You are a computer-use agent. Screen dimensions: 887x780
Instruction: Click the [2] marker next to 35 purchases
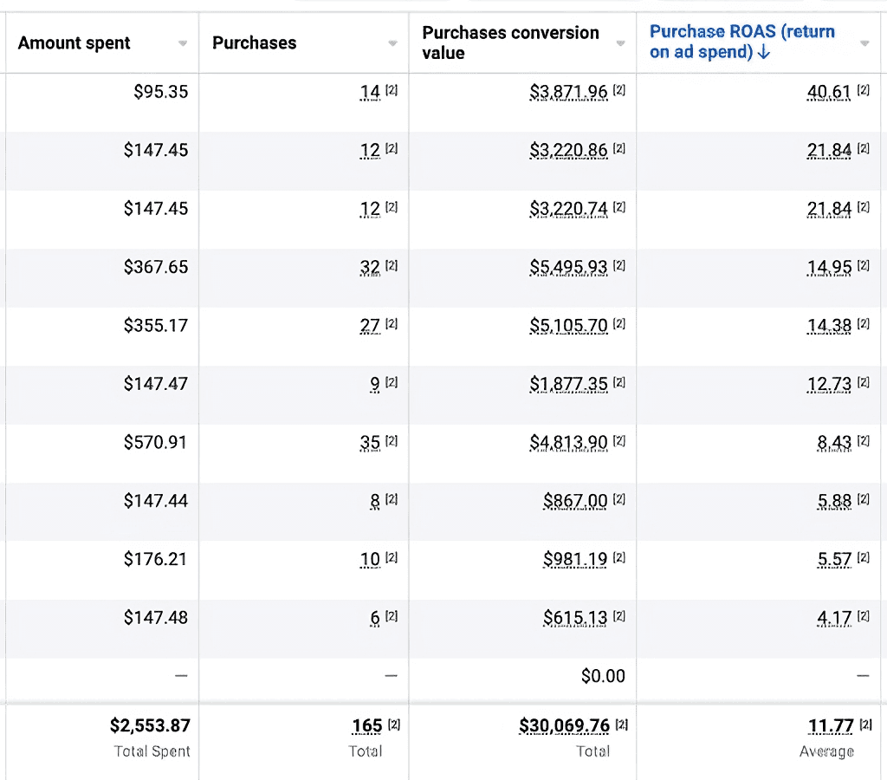392,439
